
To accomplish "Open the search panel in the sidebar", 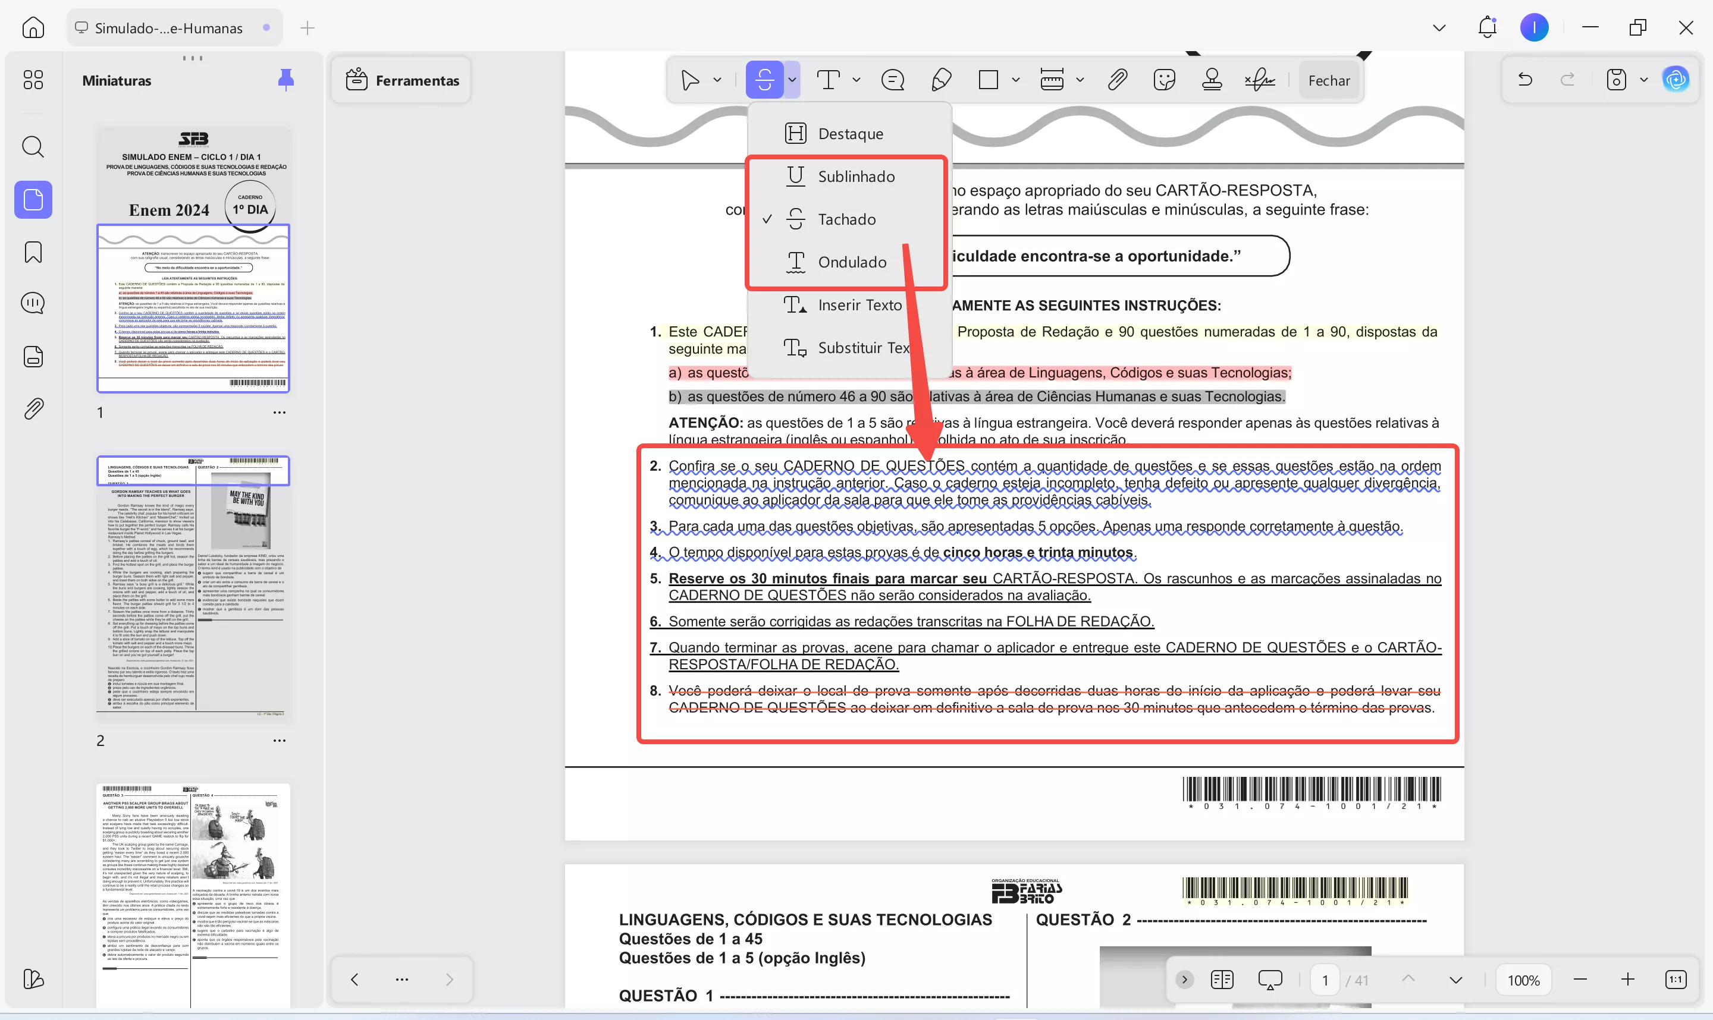I will [x=32, y=146].
